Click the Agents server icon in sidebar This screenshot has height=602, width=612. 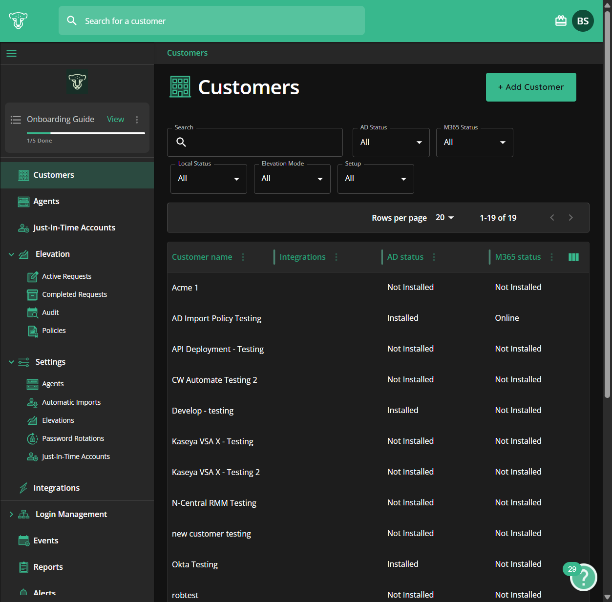[x=23, y=202]
